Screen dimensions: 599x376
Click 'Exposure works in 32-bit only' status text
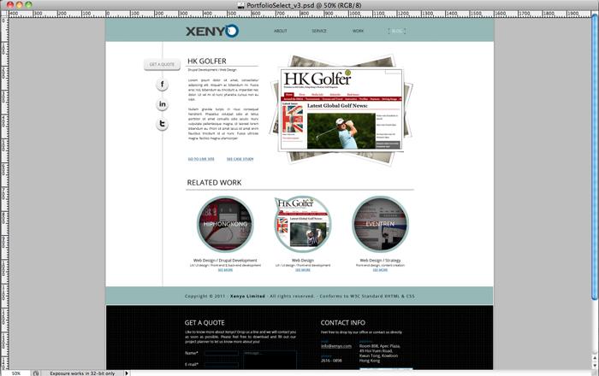tap(82, 373)
